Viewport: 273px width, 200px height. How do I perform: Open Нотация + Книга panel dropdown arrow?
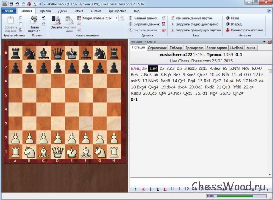tap(264, 41)
